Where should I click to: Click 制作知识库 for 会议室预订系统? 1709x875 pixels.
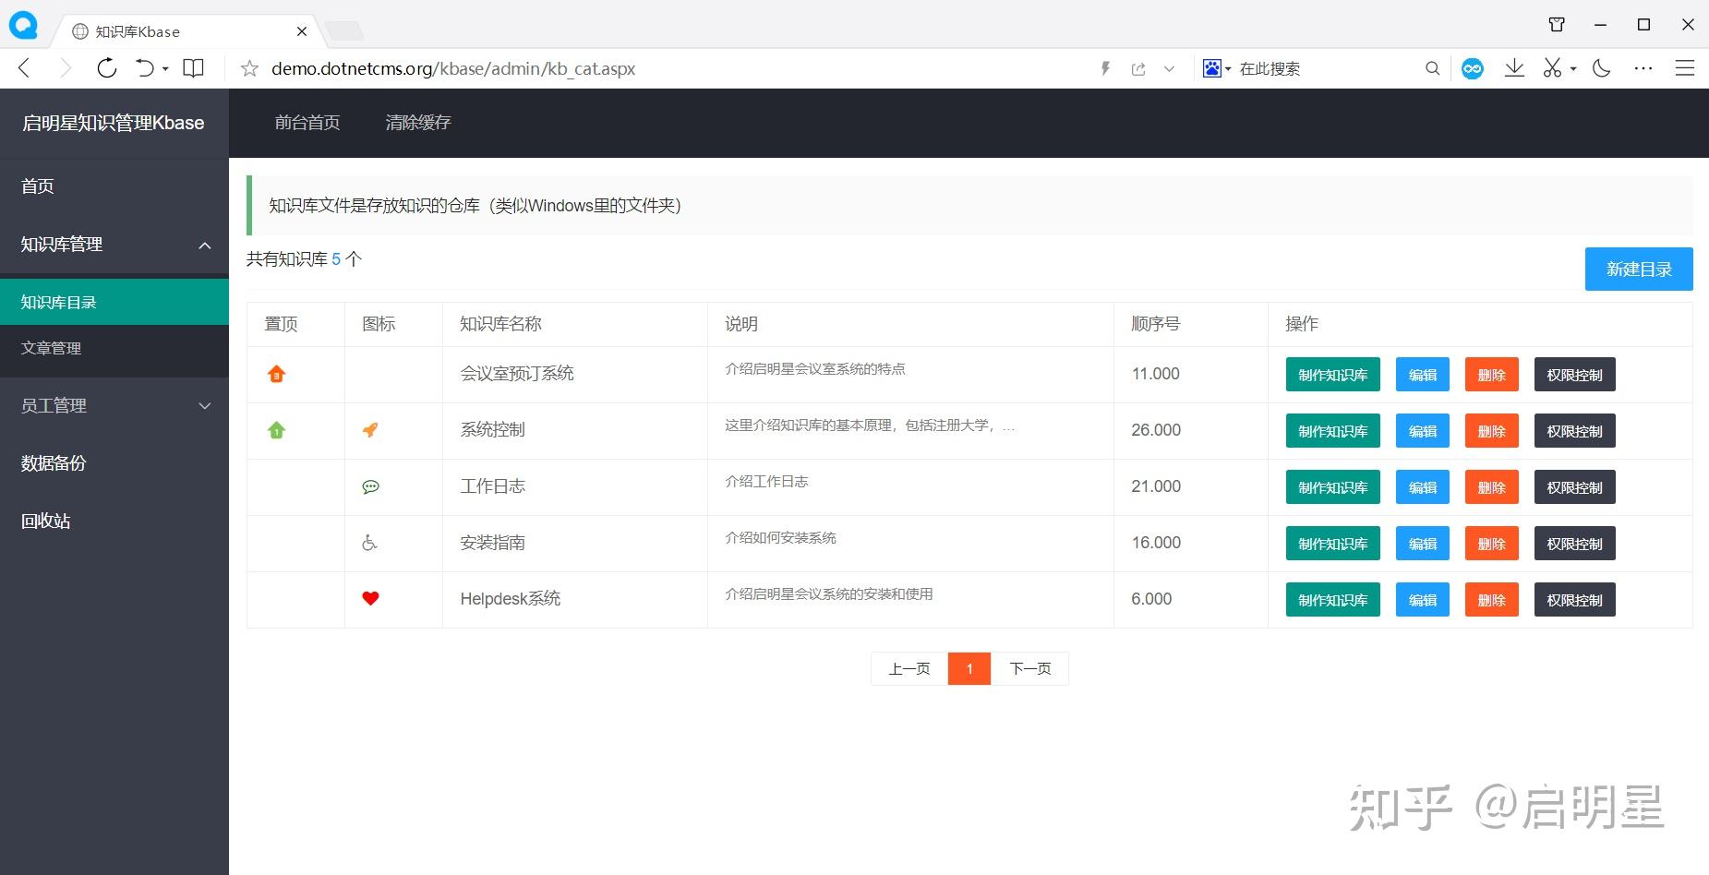(x=1333, y=375)
